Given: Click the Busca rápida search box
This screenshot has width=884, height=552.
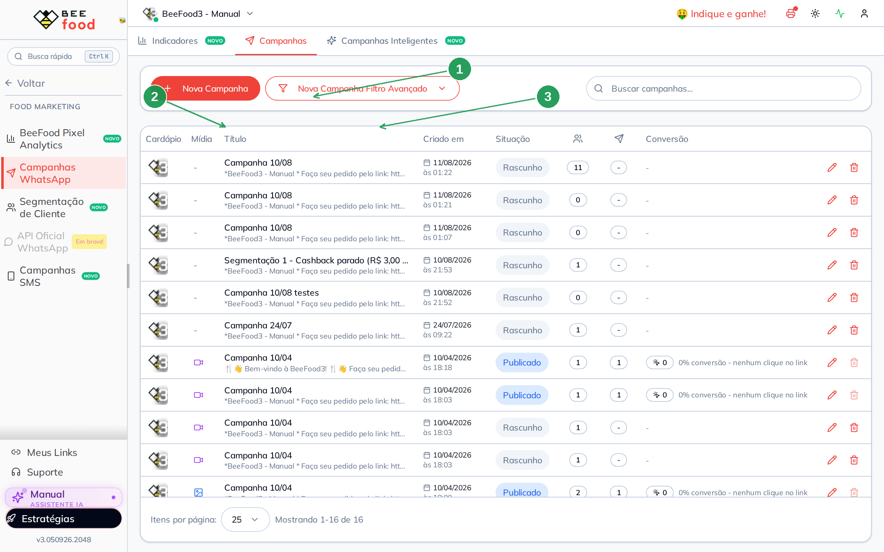Looking at the screenshot, I should coord(63,56).
